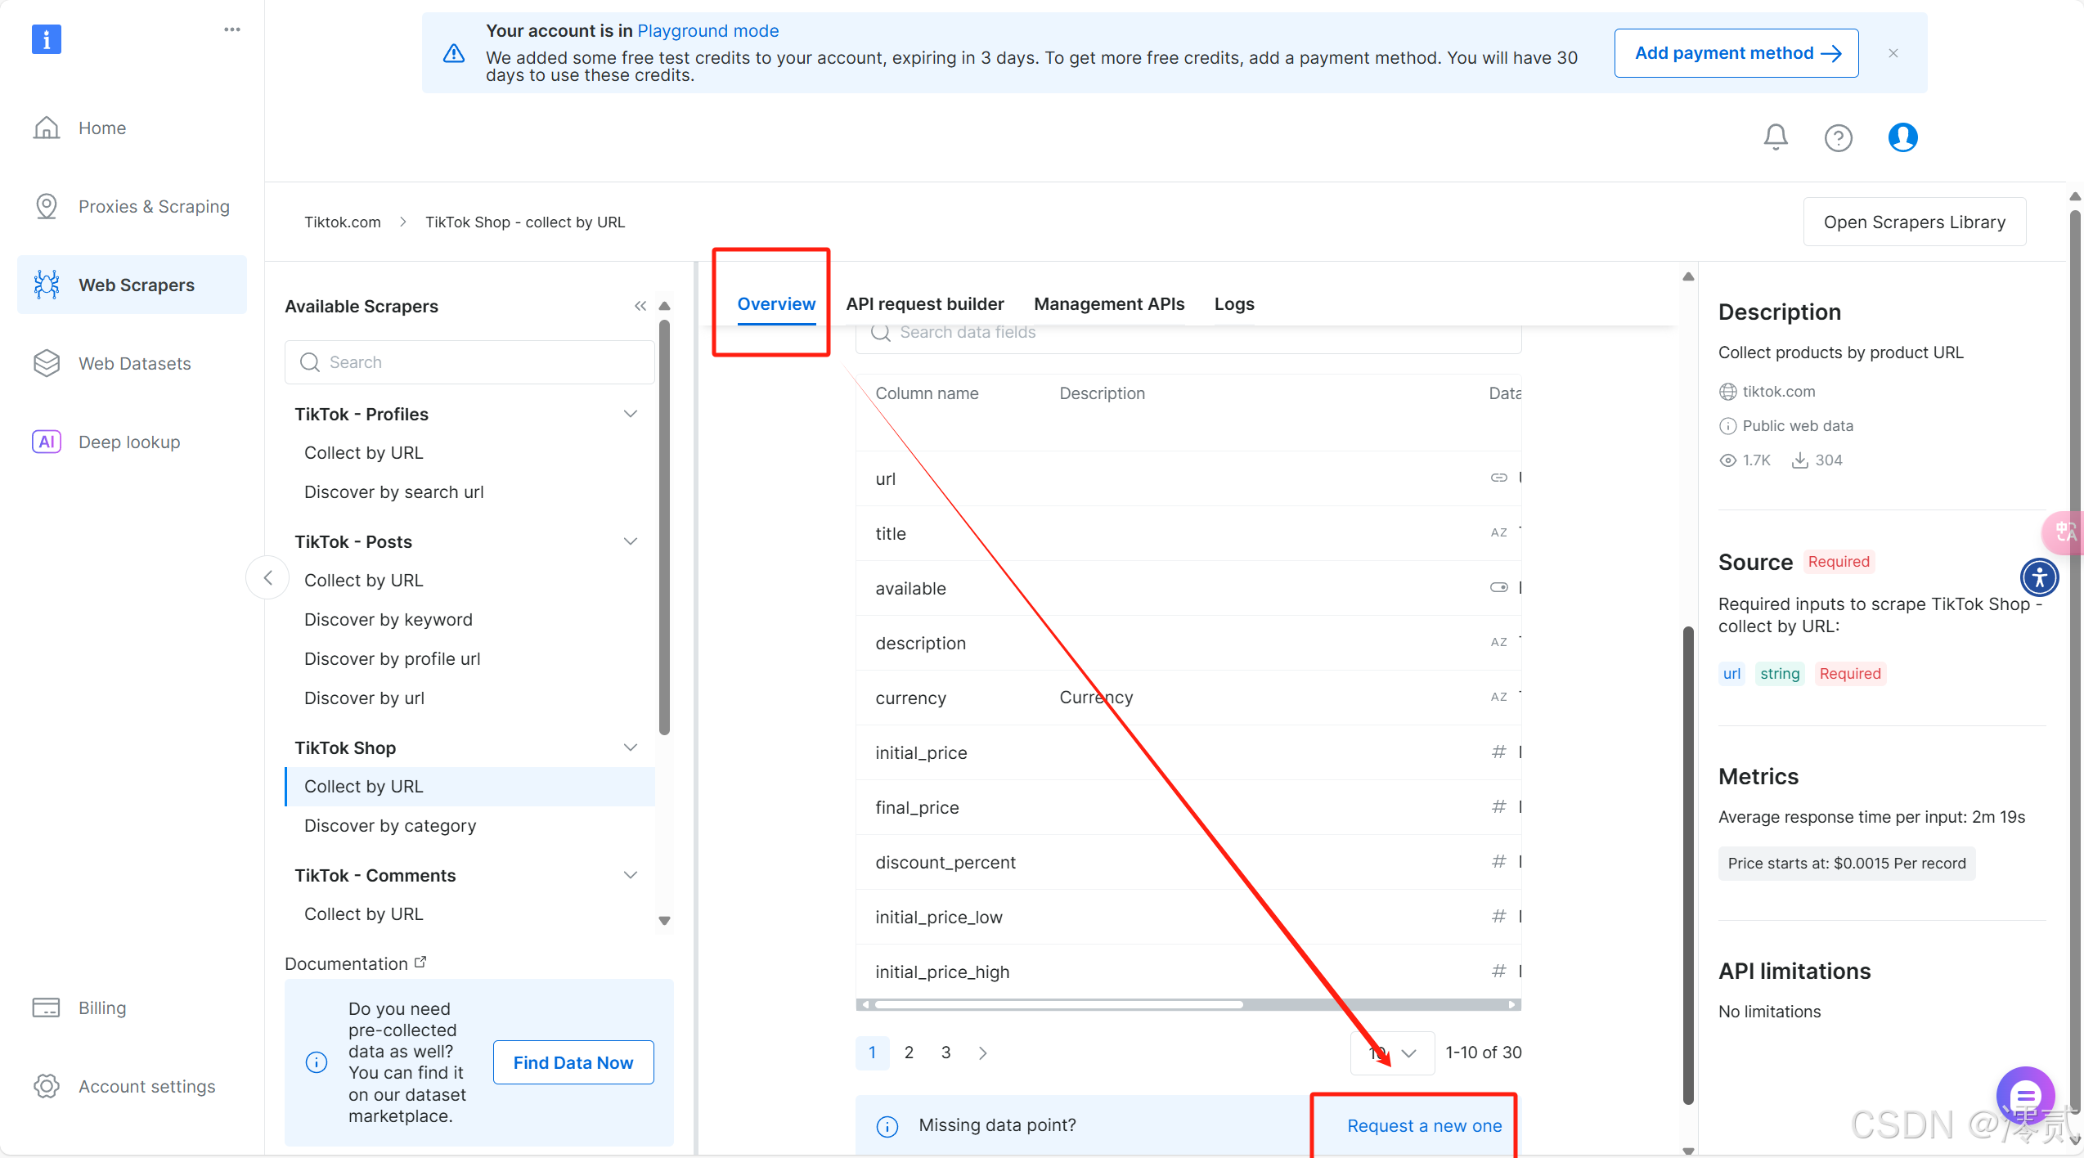Select Discover by category scraper

[x=390, y=825]
